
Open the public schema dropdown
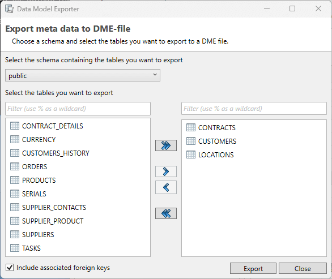tap(83, 75)
